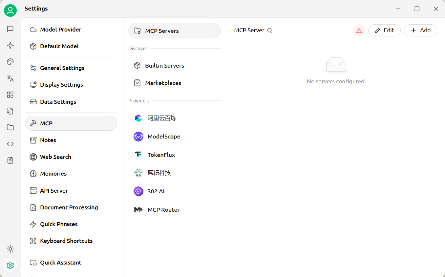The image size is (445, 277).
Task: Open the code tools sidebar icon
Action: pos(10,144)
